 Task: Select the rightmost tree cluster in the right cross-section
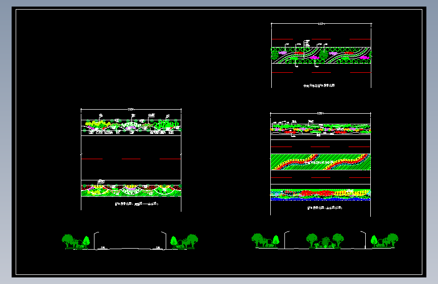[384, 241]
